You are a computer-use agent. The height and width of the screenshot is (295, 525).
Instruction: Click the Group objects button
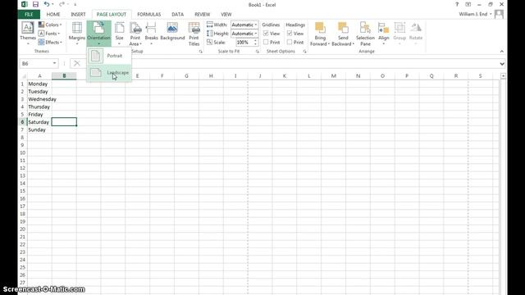tap(399, 34)
